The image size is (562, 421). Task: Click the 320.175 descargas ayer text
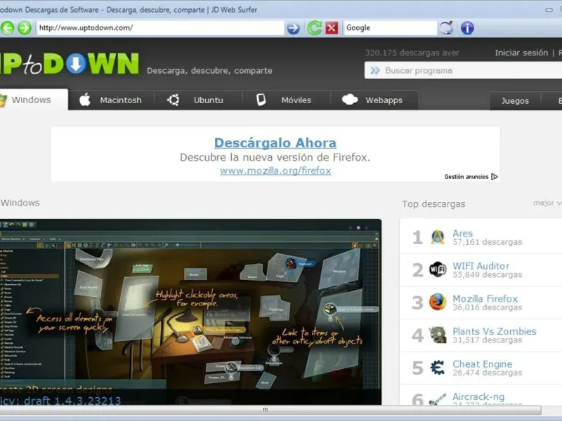[x=412, y=53]
